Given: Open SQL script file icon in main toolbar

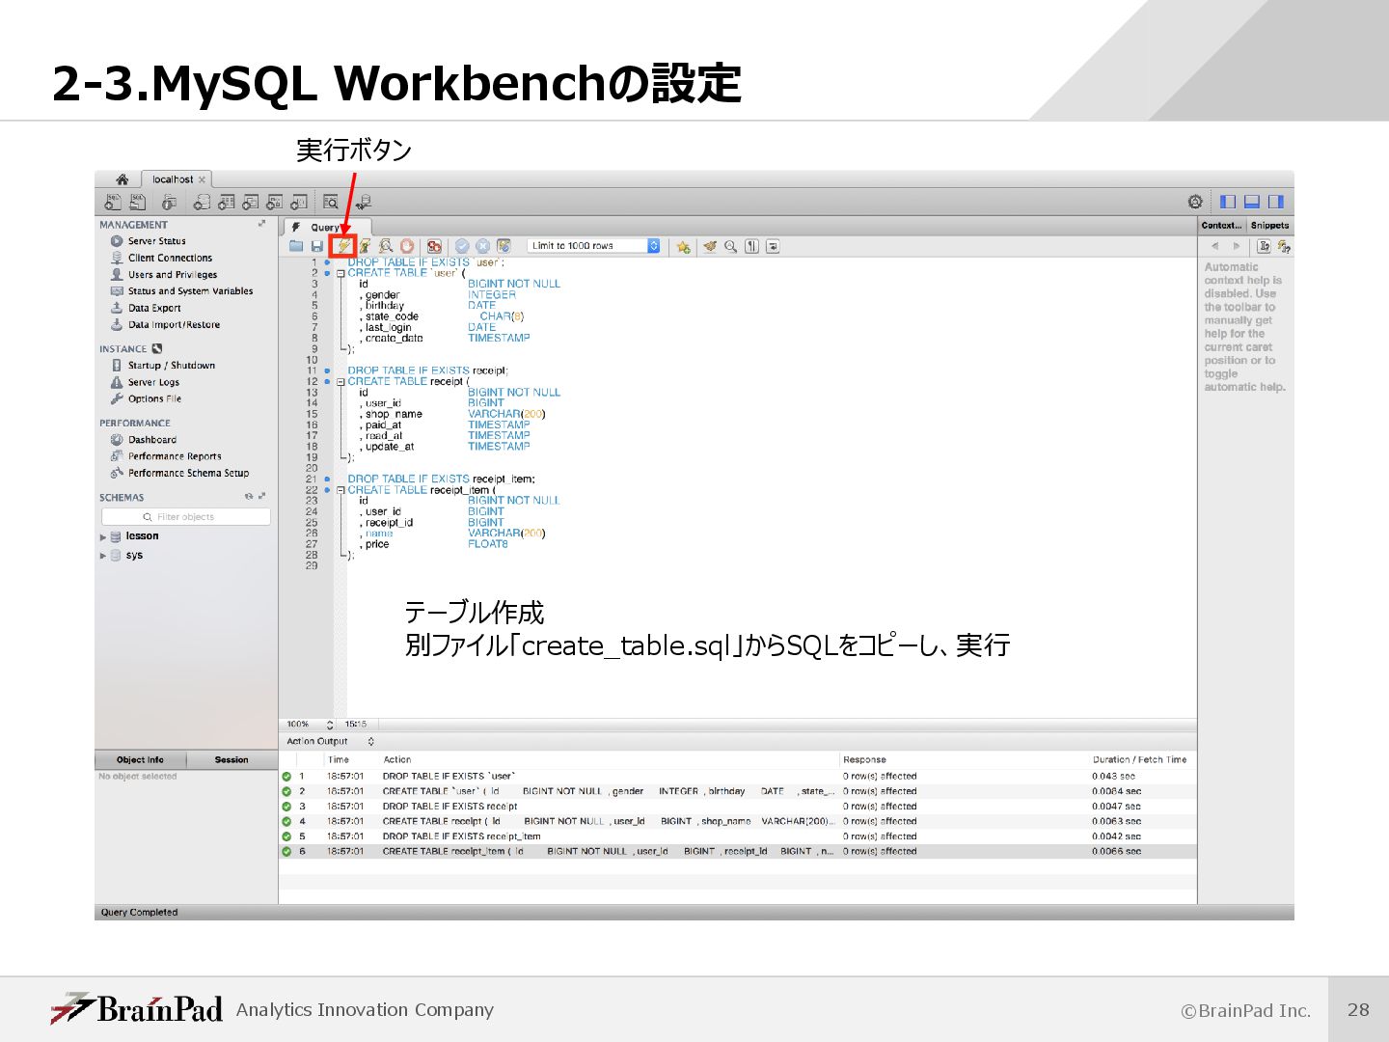Looking at the screenshot, I should tap(138, 202).
